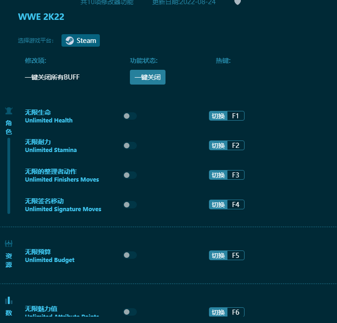Click the Unlimited Budget label
Screen dimensions: 337x323
click(x=49, y=260)
